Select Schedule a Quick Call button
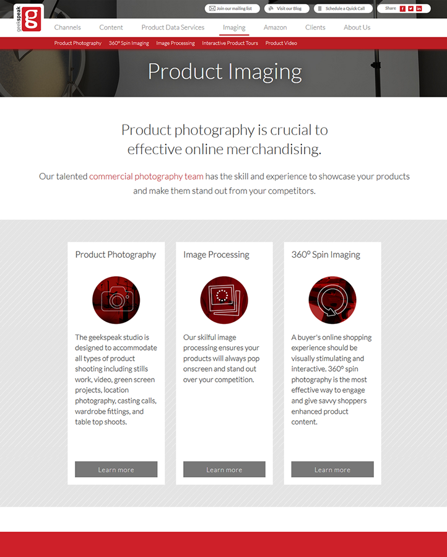The width and height of the screenshot is (447, 557). tap(344, 9)
